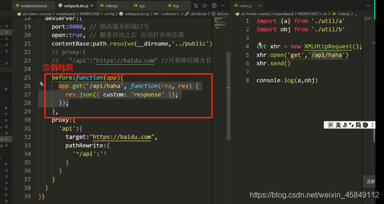
Task: Expand src in right breadcrumb
Action: (x=325, y=14)
